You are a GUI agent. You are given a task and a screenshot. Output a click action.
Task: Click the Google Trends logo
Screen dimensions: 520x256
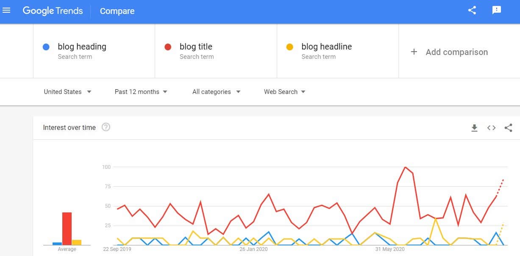coord(53,11)
